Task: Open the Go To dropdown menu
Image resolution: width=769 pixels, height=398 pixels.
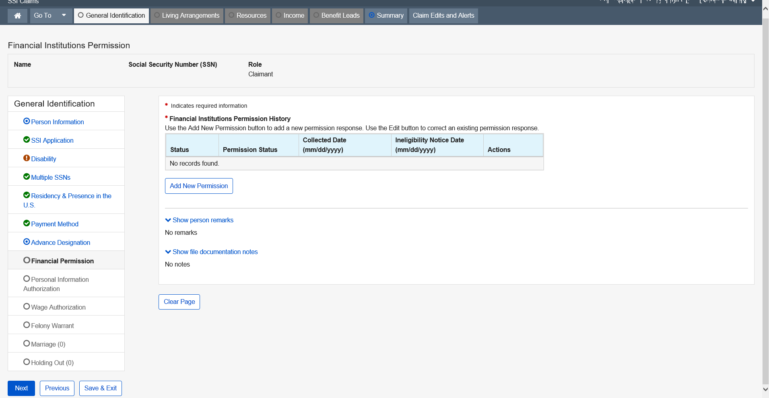Action: 51,16
